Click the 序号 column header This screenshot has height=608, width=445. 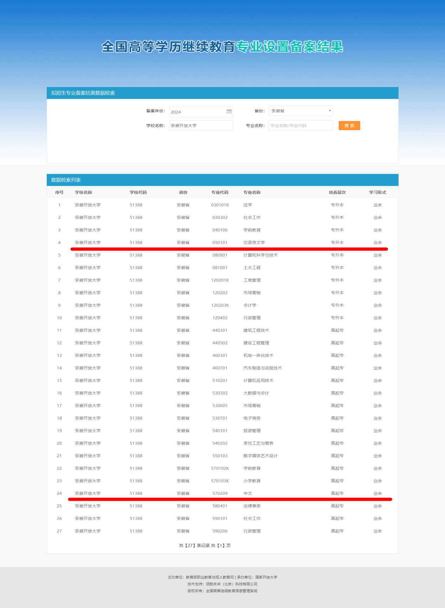59,192
